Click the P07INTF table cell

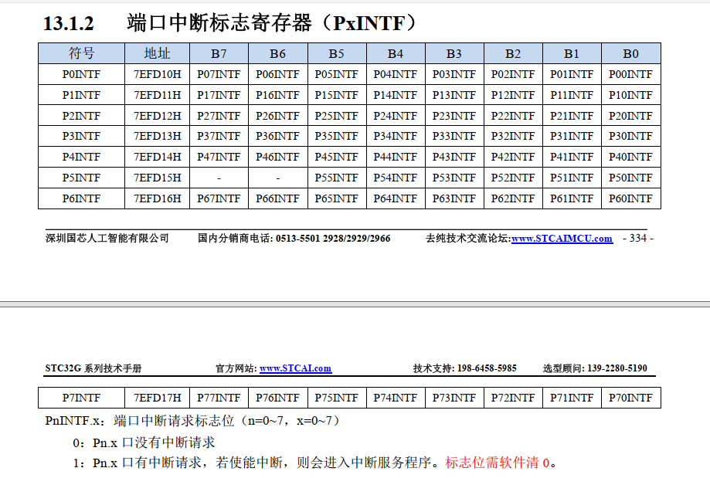[x=219, y=74]
